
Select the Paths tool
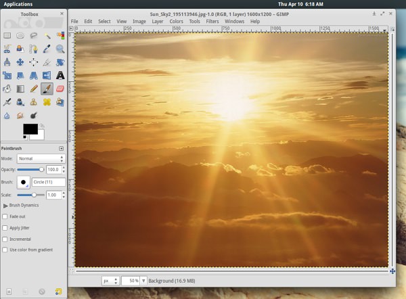click(x=33, y=49)
